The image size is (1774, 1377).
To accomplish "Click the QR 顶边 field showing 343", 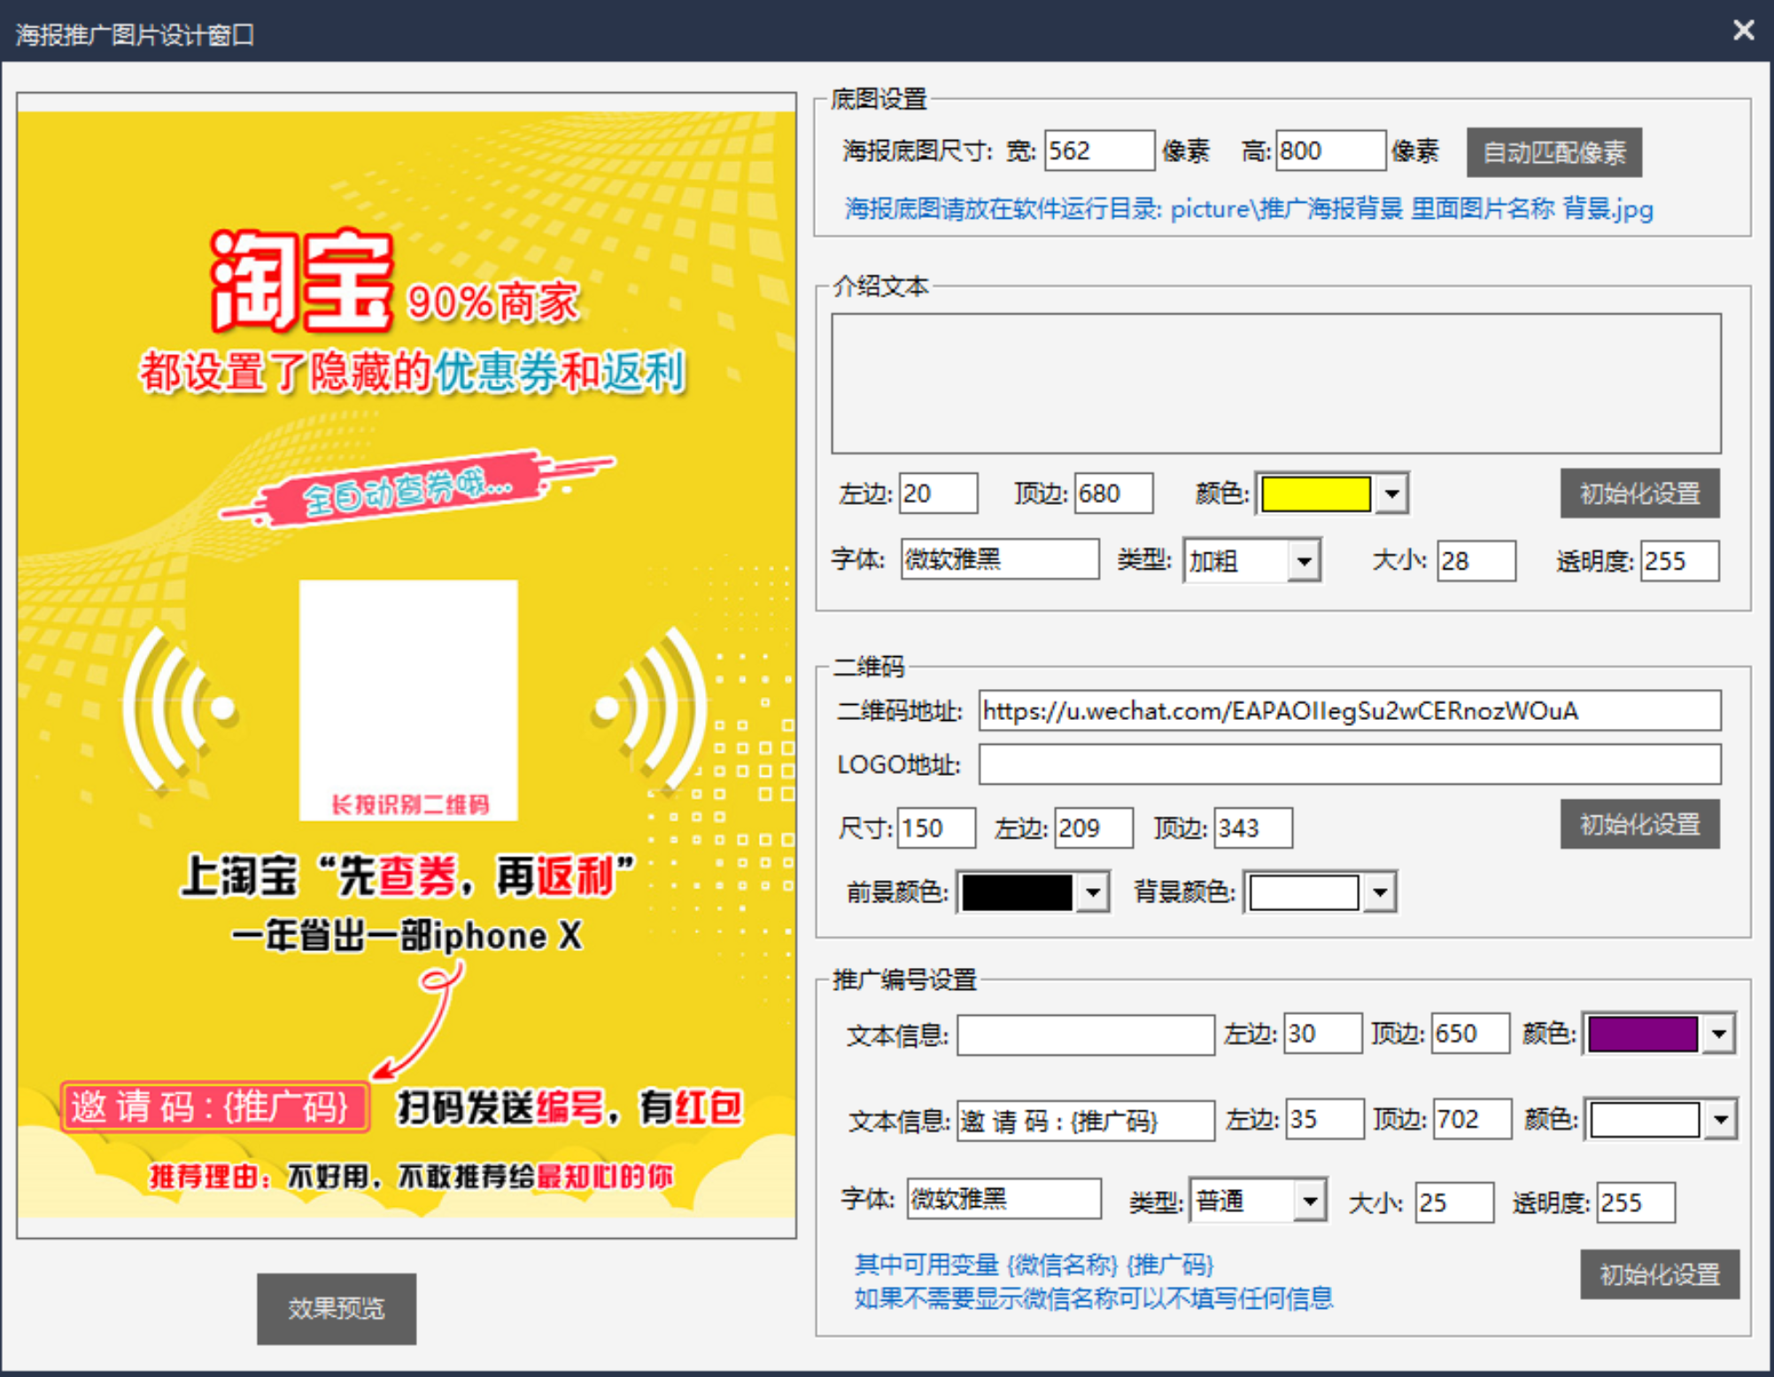I will click(1252, 828).
